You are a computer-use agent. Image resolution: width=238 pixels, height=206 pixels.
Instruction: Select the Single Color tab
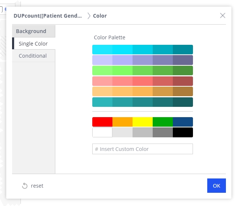click(x=34, y=44)
